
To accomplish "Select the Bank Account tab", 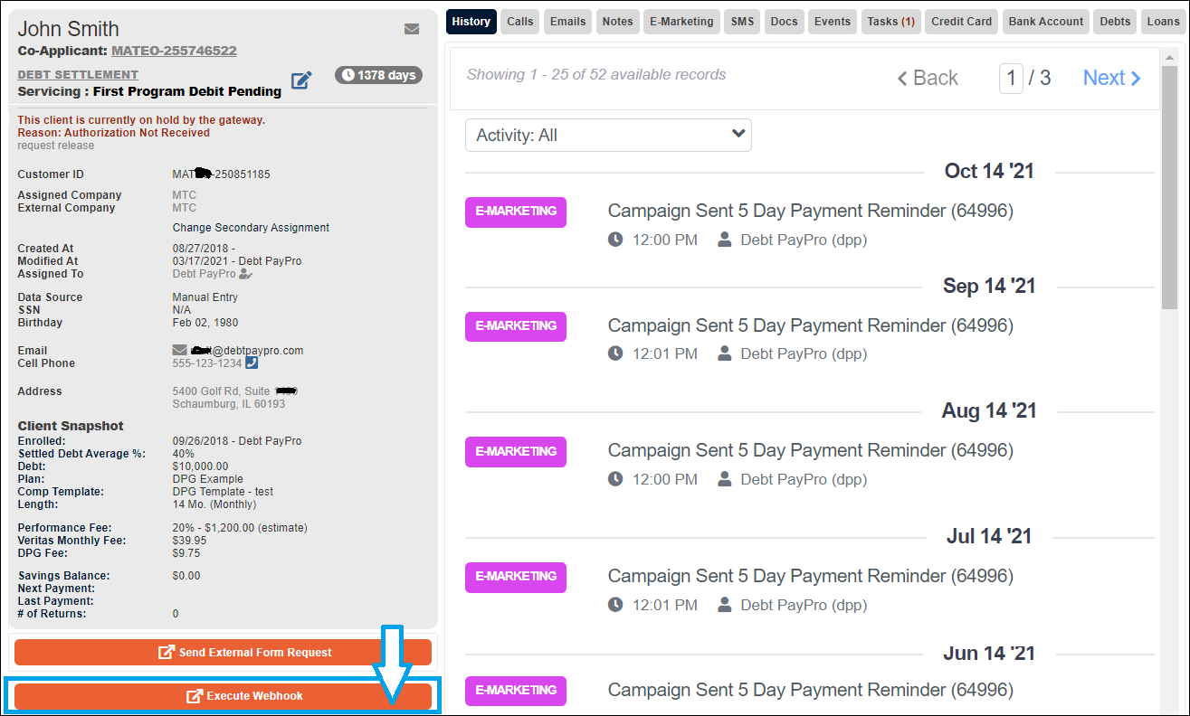I will [x=1045, y=21].
